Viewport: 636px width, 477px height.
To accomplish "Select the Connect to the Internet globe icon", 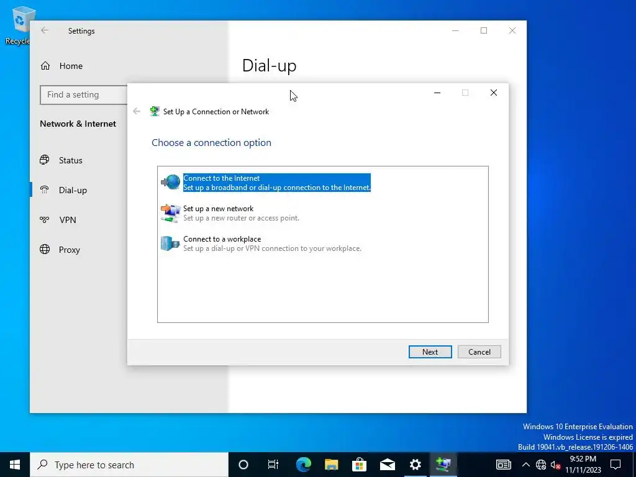I will click(x=170, y=182).
